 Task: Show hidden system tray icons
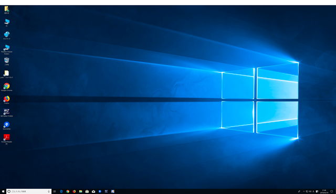(304, 191)
